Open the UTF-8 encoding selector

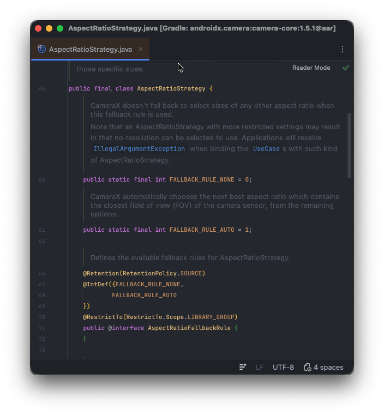coord(283,367)
